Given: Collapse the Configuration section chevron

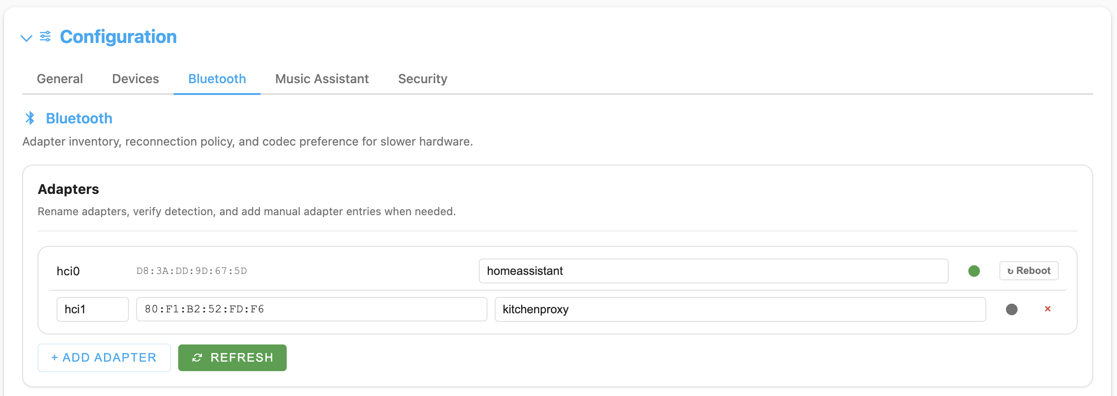Looking at the screenshot, I should (x=27, y=38).
